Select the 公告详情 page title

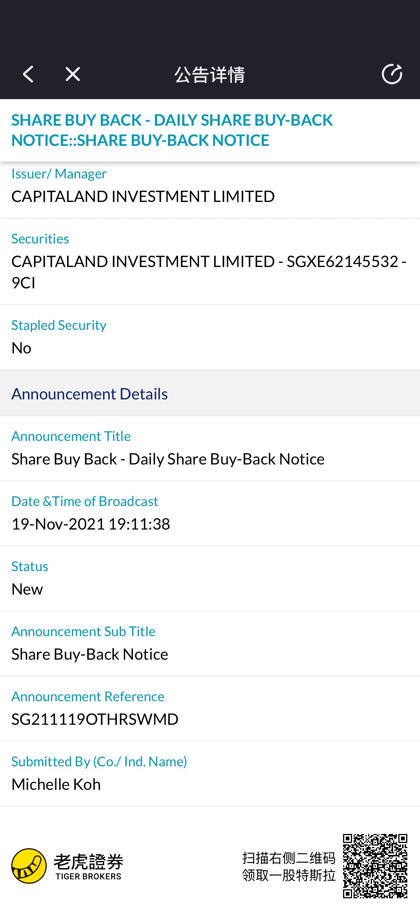pos(210,75)
